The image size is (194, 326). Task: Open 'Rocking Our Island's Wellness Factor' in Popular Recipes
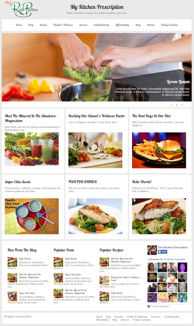coord(121,279)
